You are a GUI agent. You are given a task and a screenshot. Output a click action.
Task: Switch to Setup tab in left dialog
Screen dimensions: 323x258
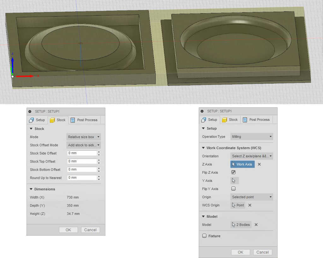[37, 120]
